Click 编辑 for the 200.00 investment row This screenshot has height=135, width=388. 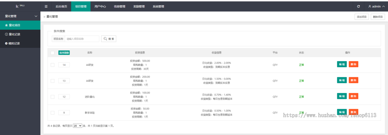point(342,80)
